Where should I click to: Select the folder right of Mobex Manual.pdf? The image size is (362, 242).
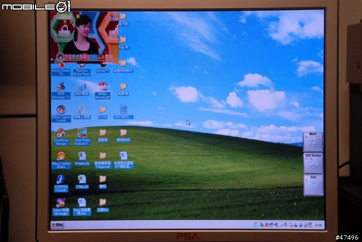click(123, 89)
